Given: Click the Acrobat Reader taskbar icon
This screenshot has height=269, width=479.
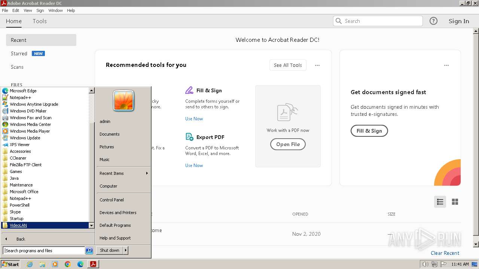Looking at the screenshot, I should point(93,264).
